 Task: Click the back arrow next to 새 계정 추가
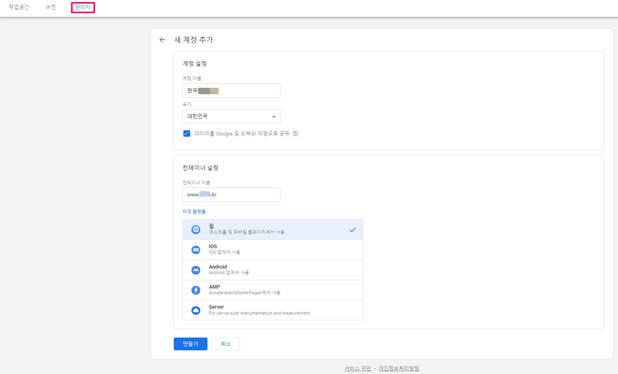coord(162,40)
